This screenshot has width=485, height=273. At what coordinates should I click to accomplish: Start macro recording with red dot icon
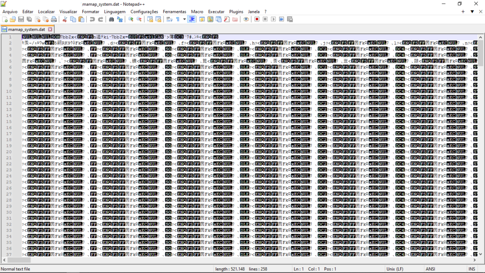coord(257,19)
